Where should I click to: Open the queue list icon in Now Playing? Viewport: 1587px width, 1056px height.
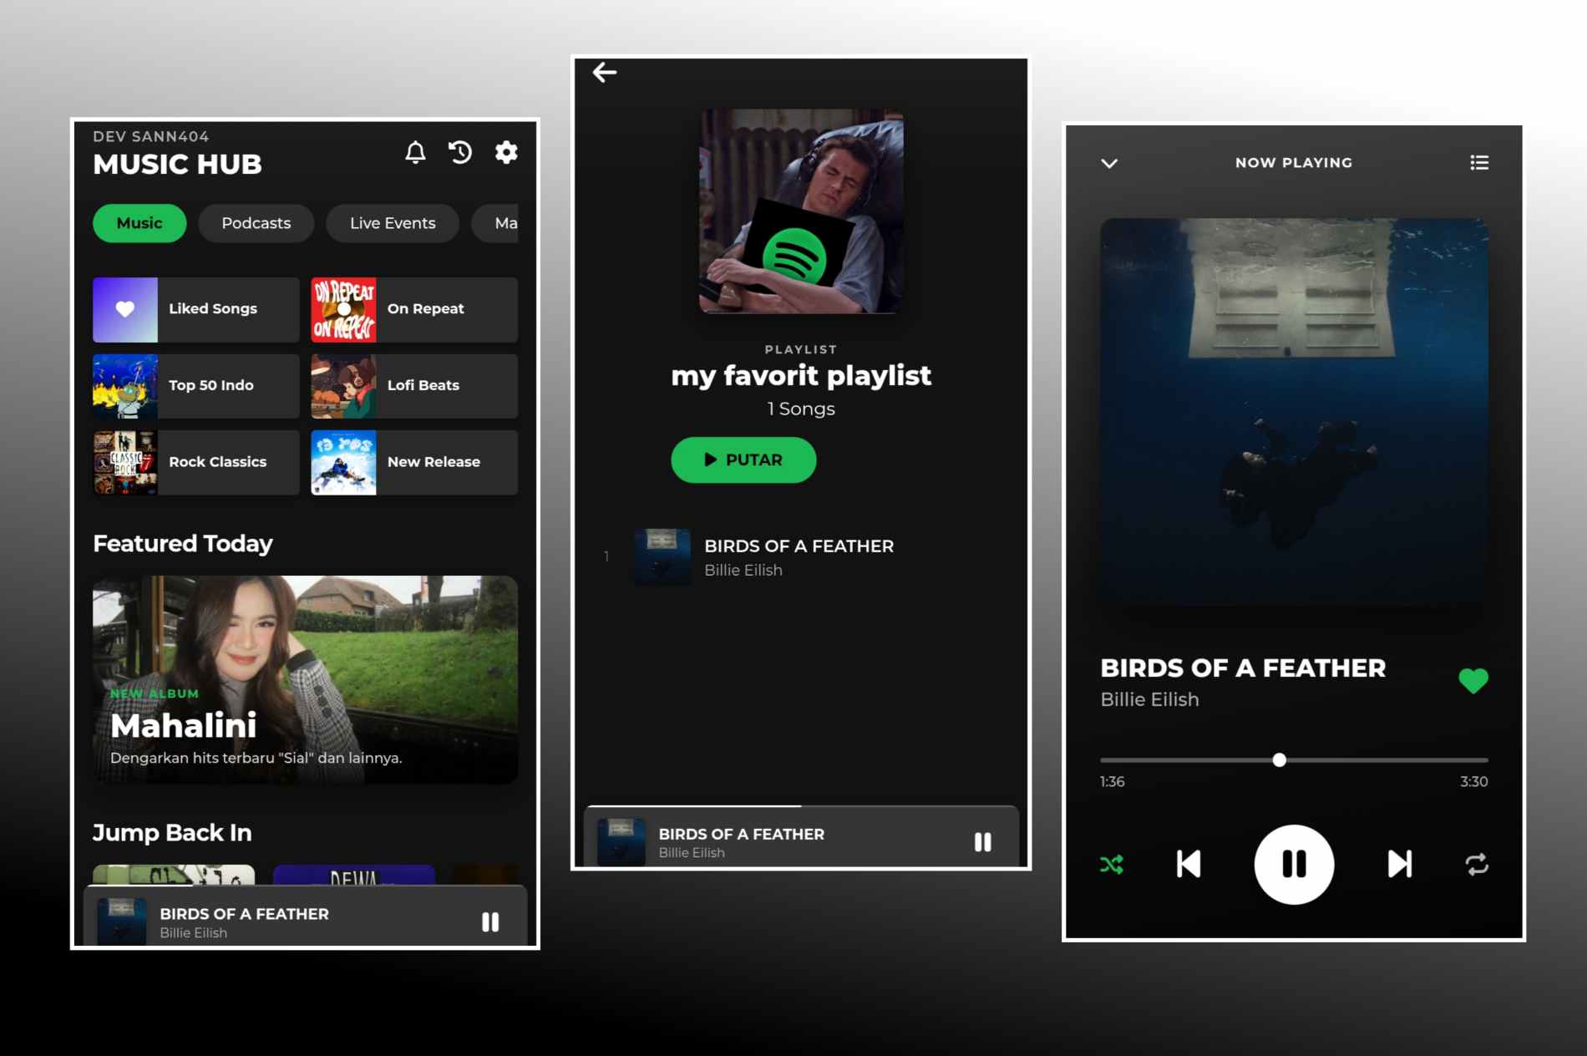click(1479, 163)
